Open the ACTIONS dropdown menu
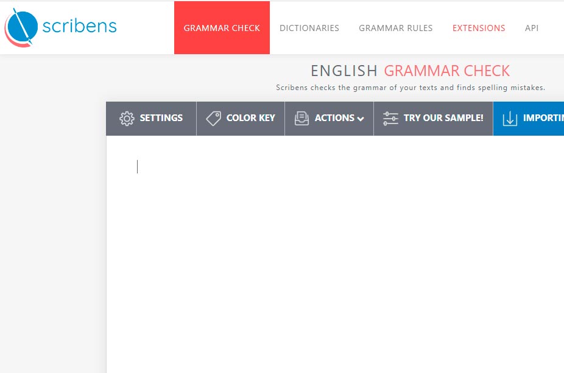 (334, 118)
